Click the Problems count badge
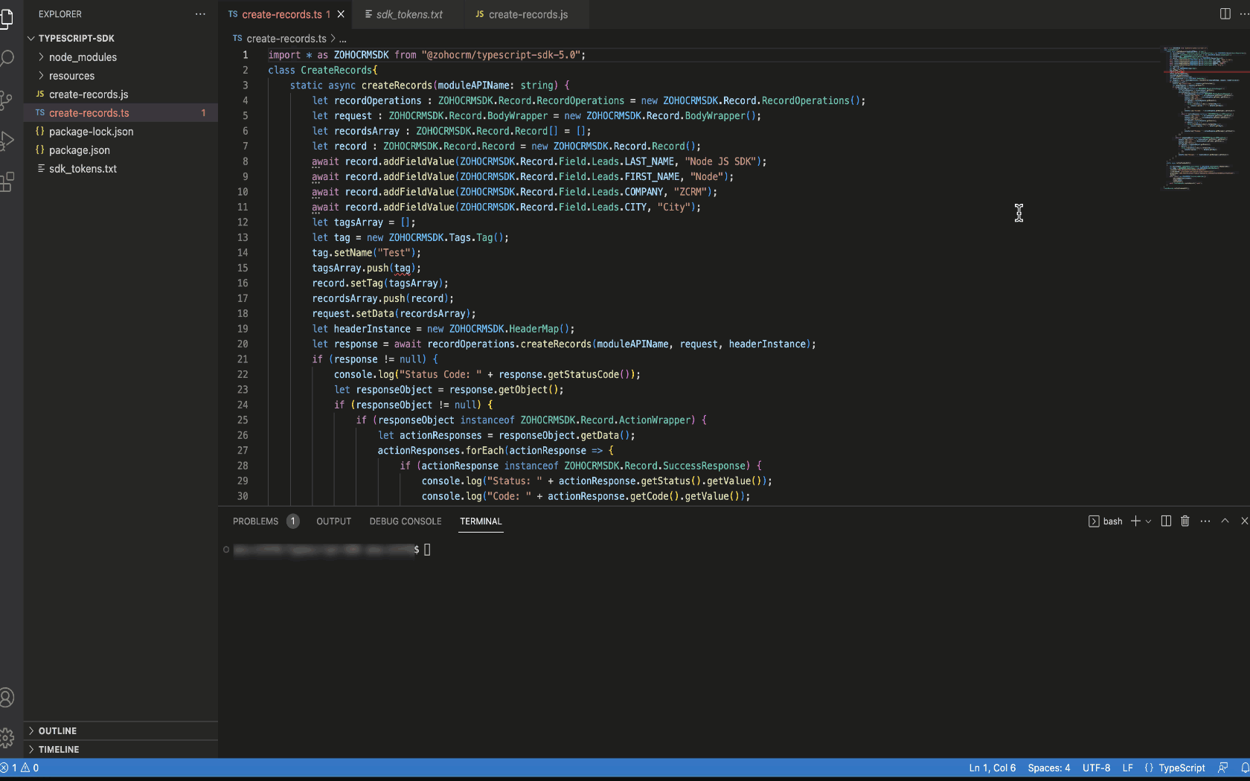 tap(293, 521)
